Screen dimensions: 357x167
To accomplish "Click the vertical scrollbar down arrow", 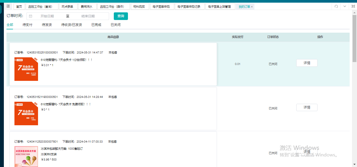I will click(x=354, y=164).
